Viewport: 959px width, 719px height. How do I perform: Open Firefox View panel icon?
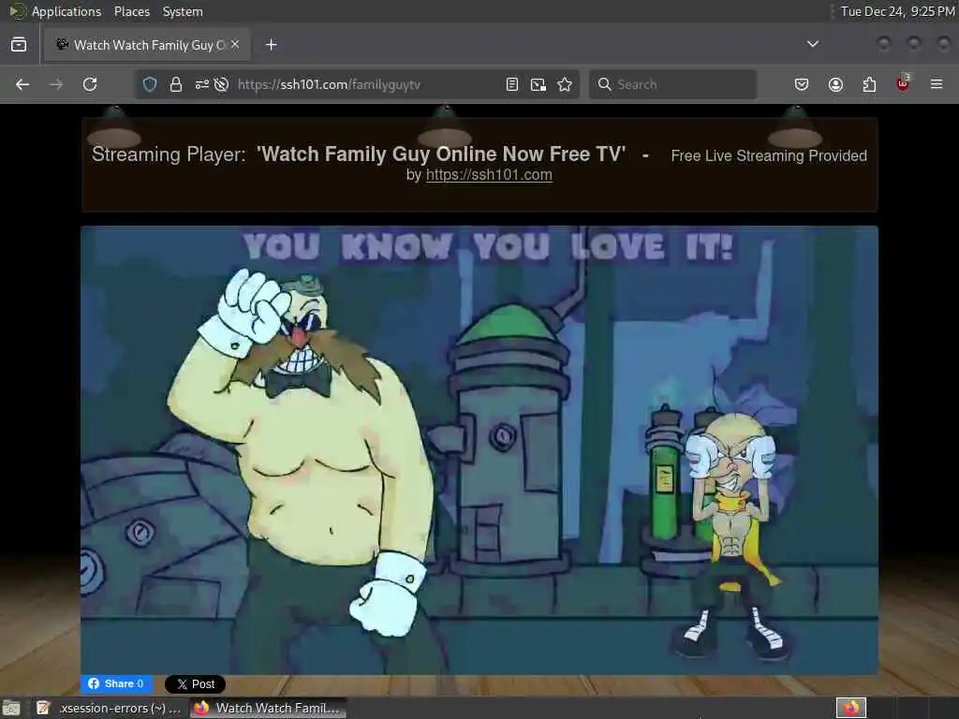pos(19,45)
